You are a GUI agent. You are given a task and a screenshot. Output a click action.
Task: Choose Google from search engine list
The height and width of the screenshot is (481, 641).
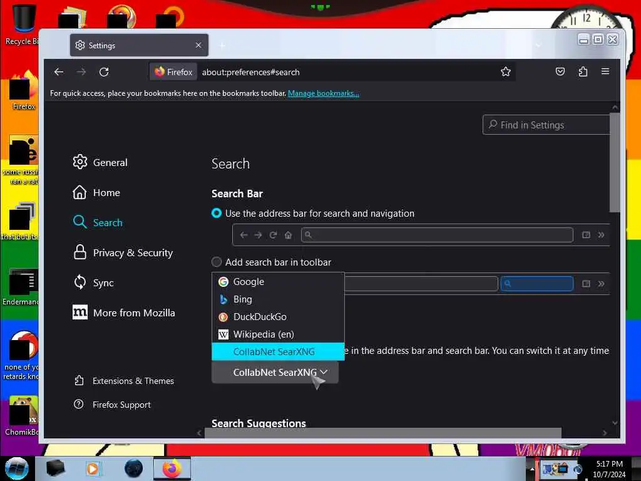pos(278,282)
